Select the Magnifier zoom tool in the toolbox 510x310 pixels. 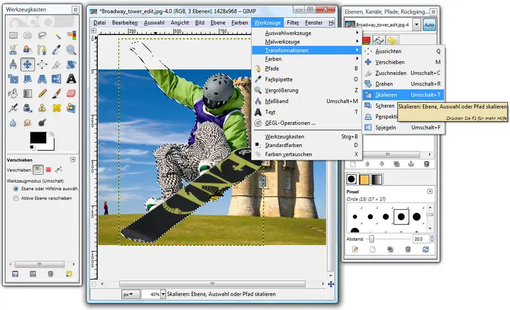click(71, 50)
